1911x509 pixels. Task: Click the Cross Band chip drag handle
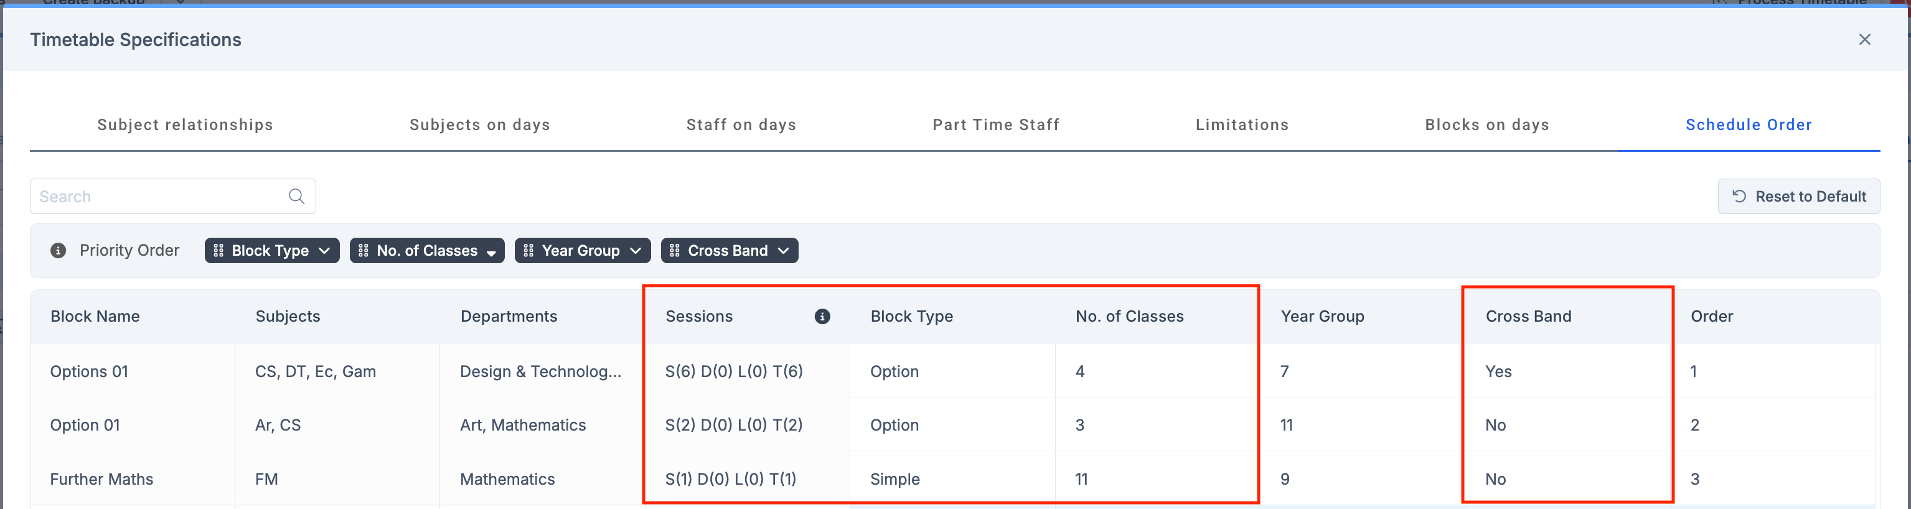pyautogui.click(x=674, y=251)
